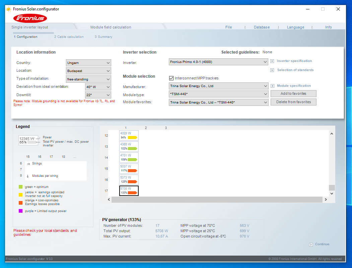Screen dimensions: 352x268
Task: Select the 4029 W configuration cell
Action: [x=129, y=135]
